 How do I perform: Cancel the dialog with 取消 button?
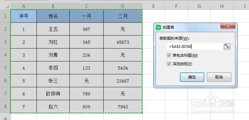[219, 77]
